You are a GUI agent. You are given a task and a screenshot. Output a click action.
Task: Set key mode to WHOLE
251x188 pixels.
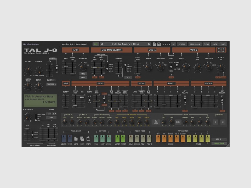pos(109,138)
